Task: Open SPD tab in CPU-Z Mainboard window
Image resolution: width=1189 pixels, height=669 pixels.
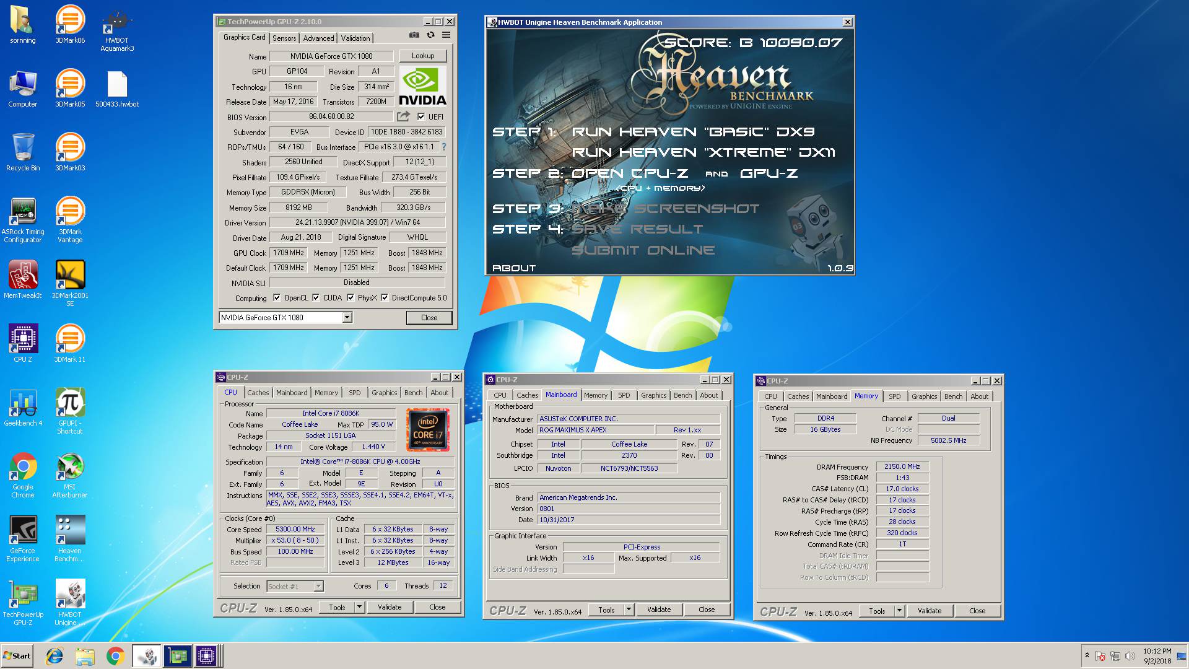Action: (624, 395)
